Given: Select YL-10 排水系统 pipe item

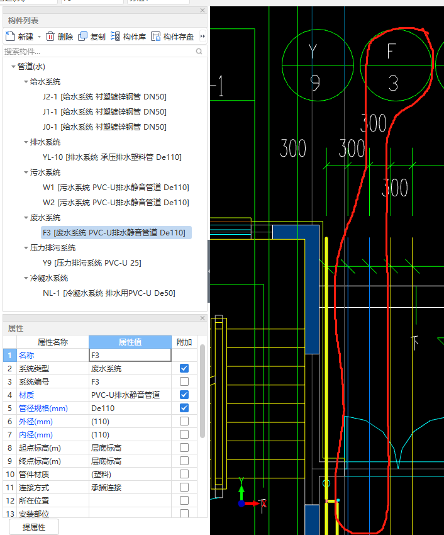Looking at the screenshot, I should click(x=112, y=157).
